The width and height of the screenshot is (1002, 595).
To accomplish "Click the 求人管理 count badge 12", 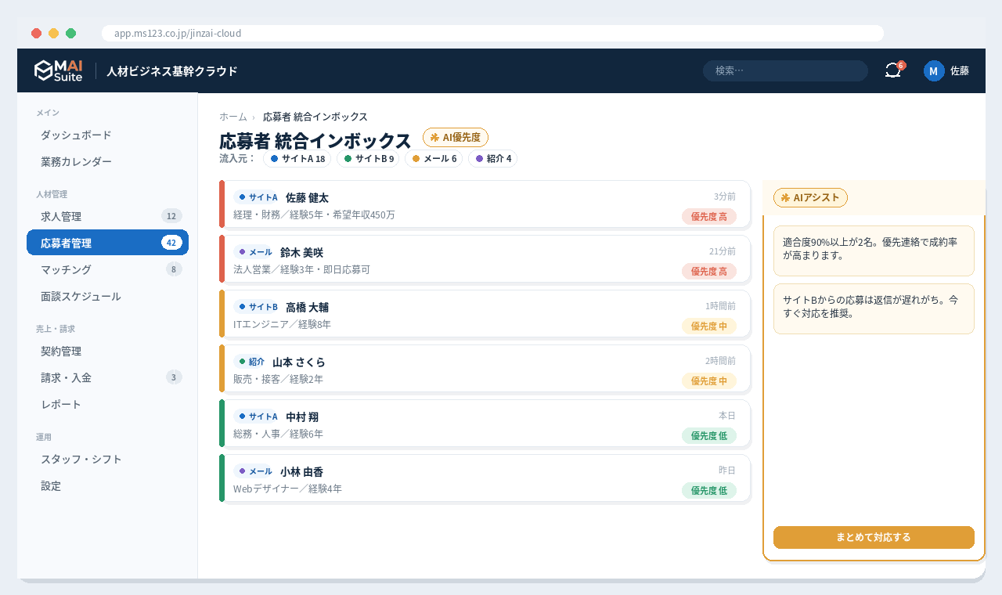I will [171, 216].
